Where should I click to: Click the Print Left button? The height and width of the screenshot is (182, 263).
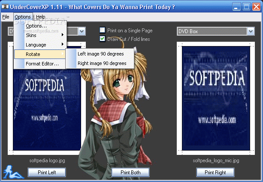pyautogui.click(x=47, y=172)
